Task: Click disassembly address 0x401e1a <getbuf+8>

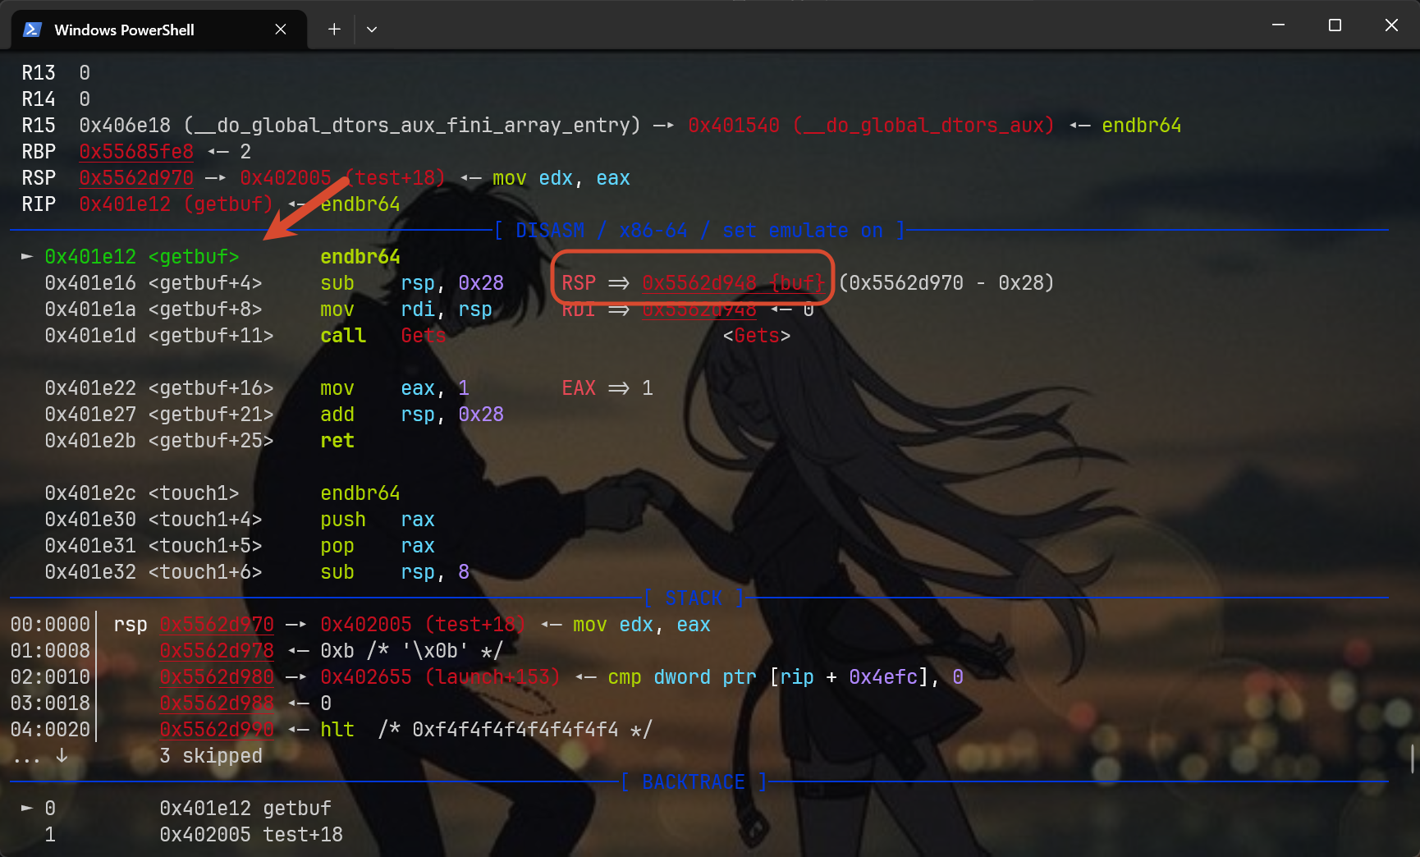Action: (x=153, y=309)
